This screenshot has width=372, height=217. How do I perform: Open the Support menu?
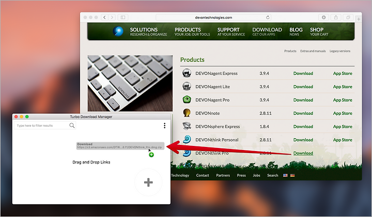point(231,31)
